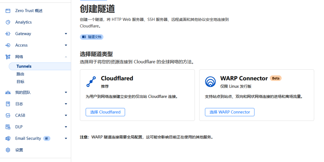The width and height of the screenshot is (324, 162).
Task: Click the 日志 log book icon
Action: 8,104
